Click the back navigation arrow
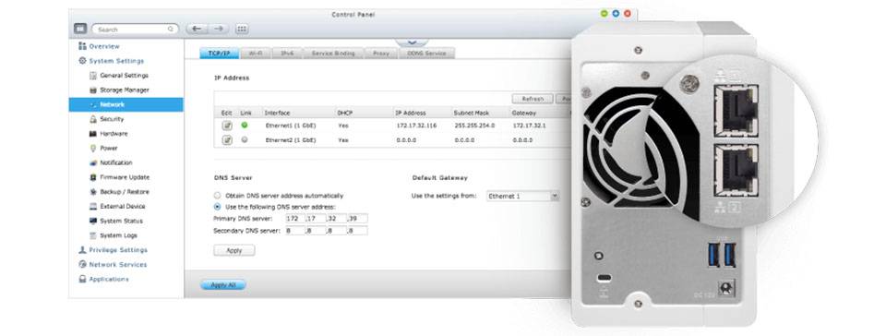The width and height of the screenshot is (886, 336). tap(197, 29)
